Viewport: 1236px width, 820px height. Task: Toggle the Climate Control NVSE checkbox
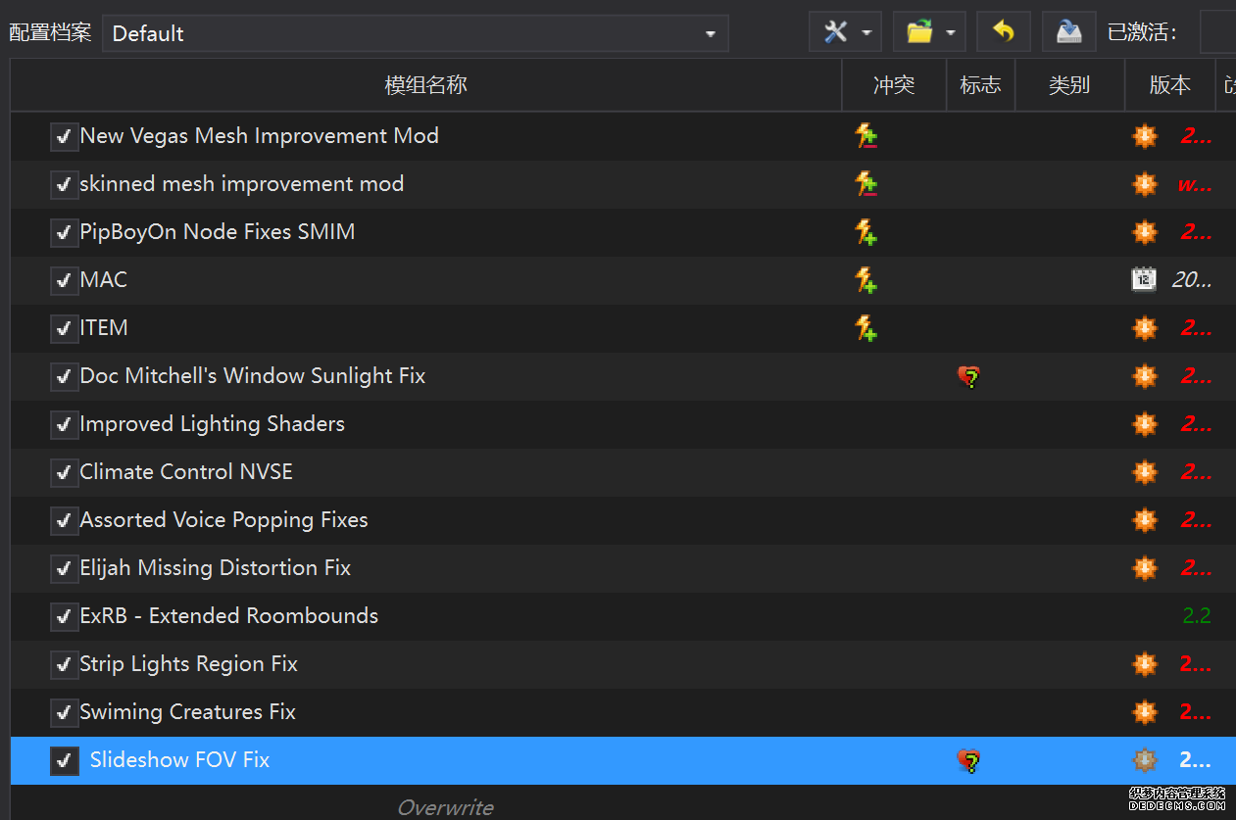(x=64, y=472)
